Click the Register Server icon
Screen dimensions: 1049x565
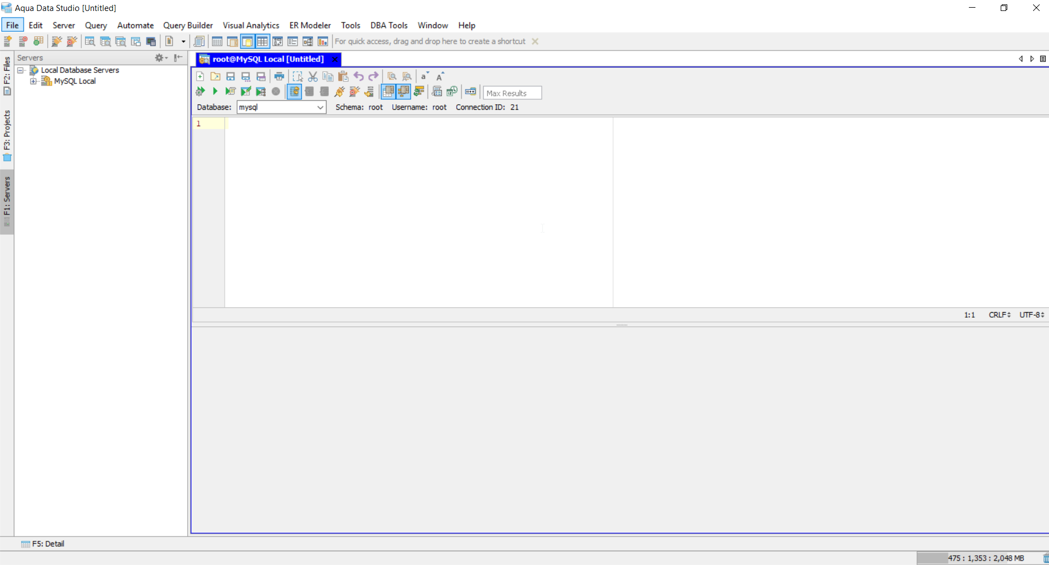coord(8,42)
